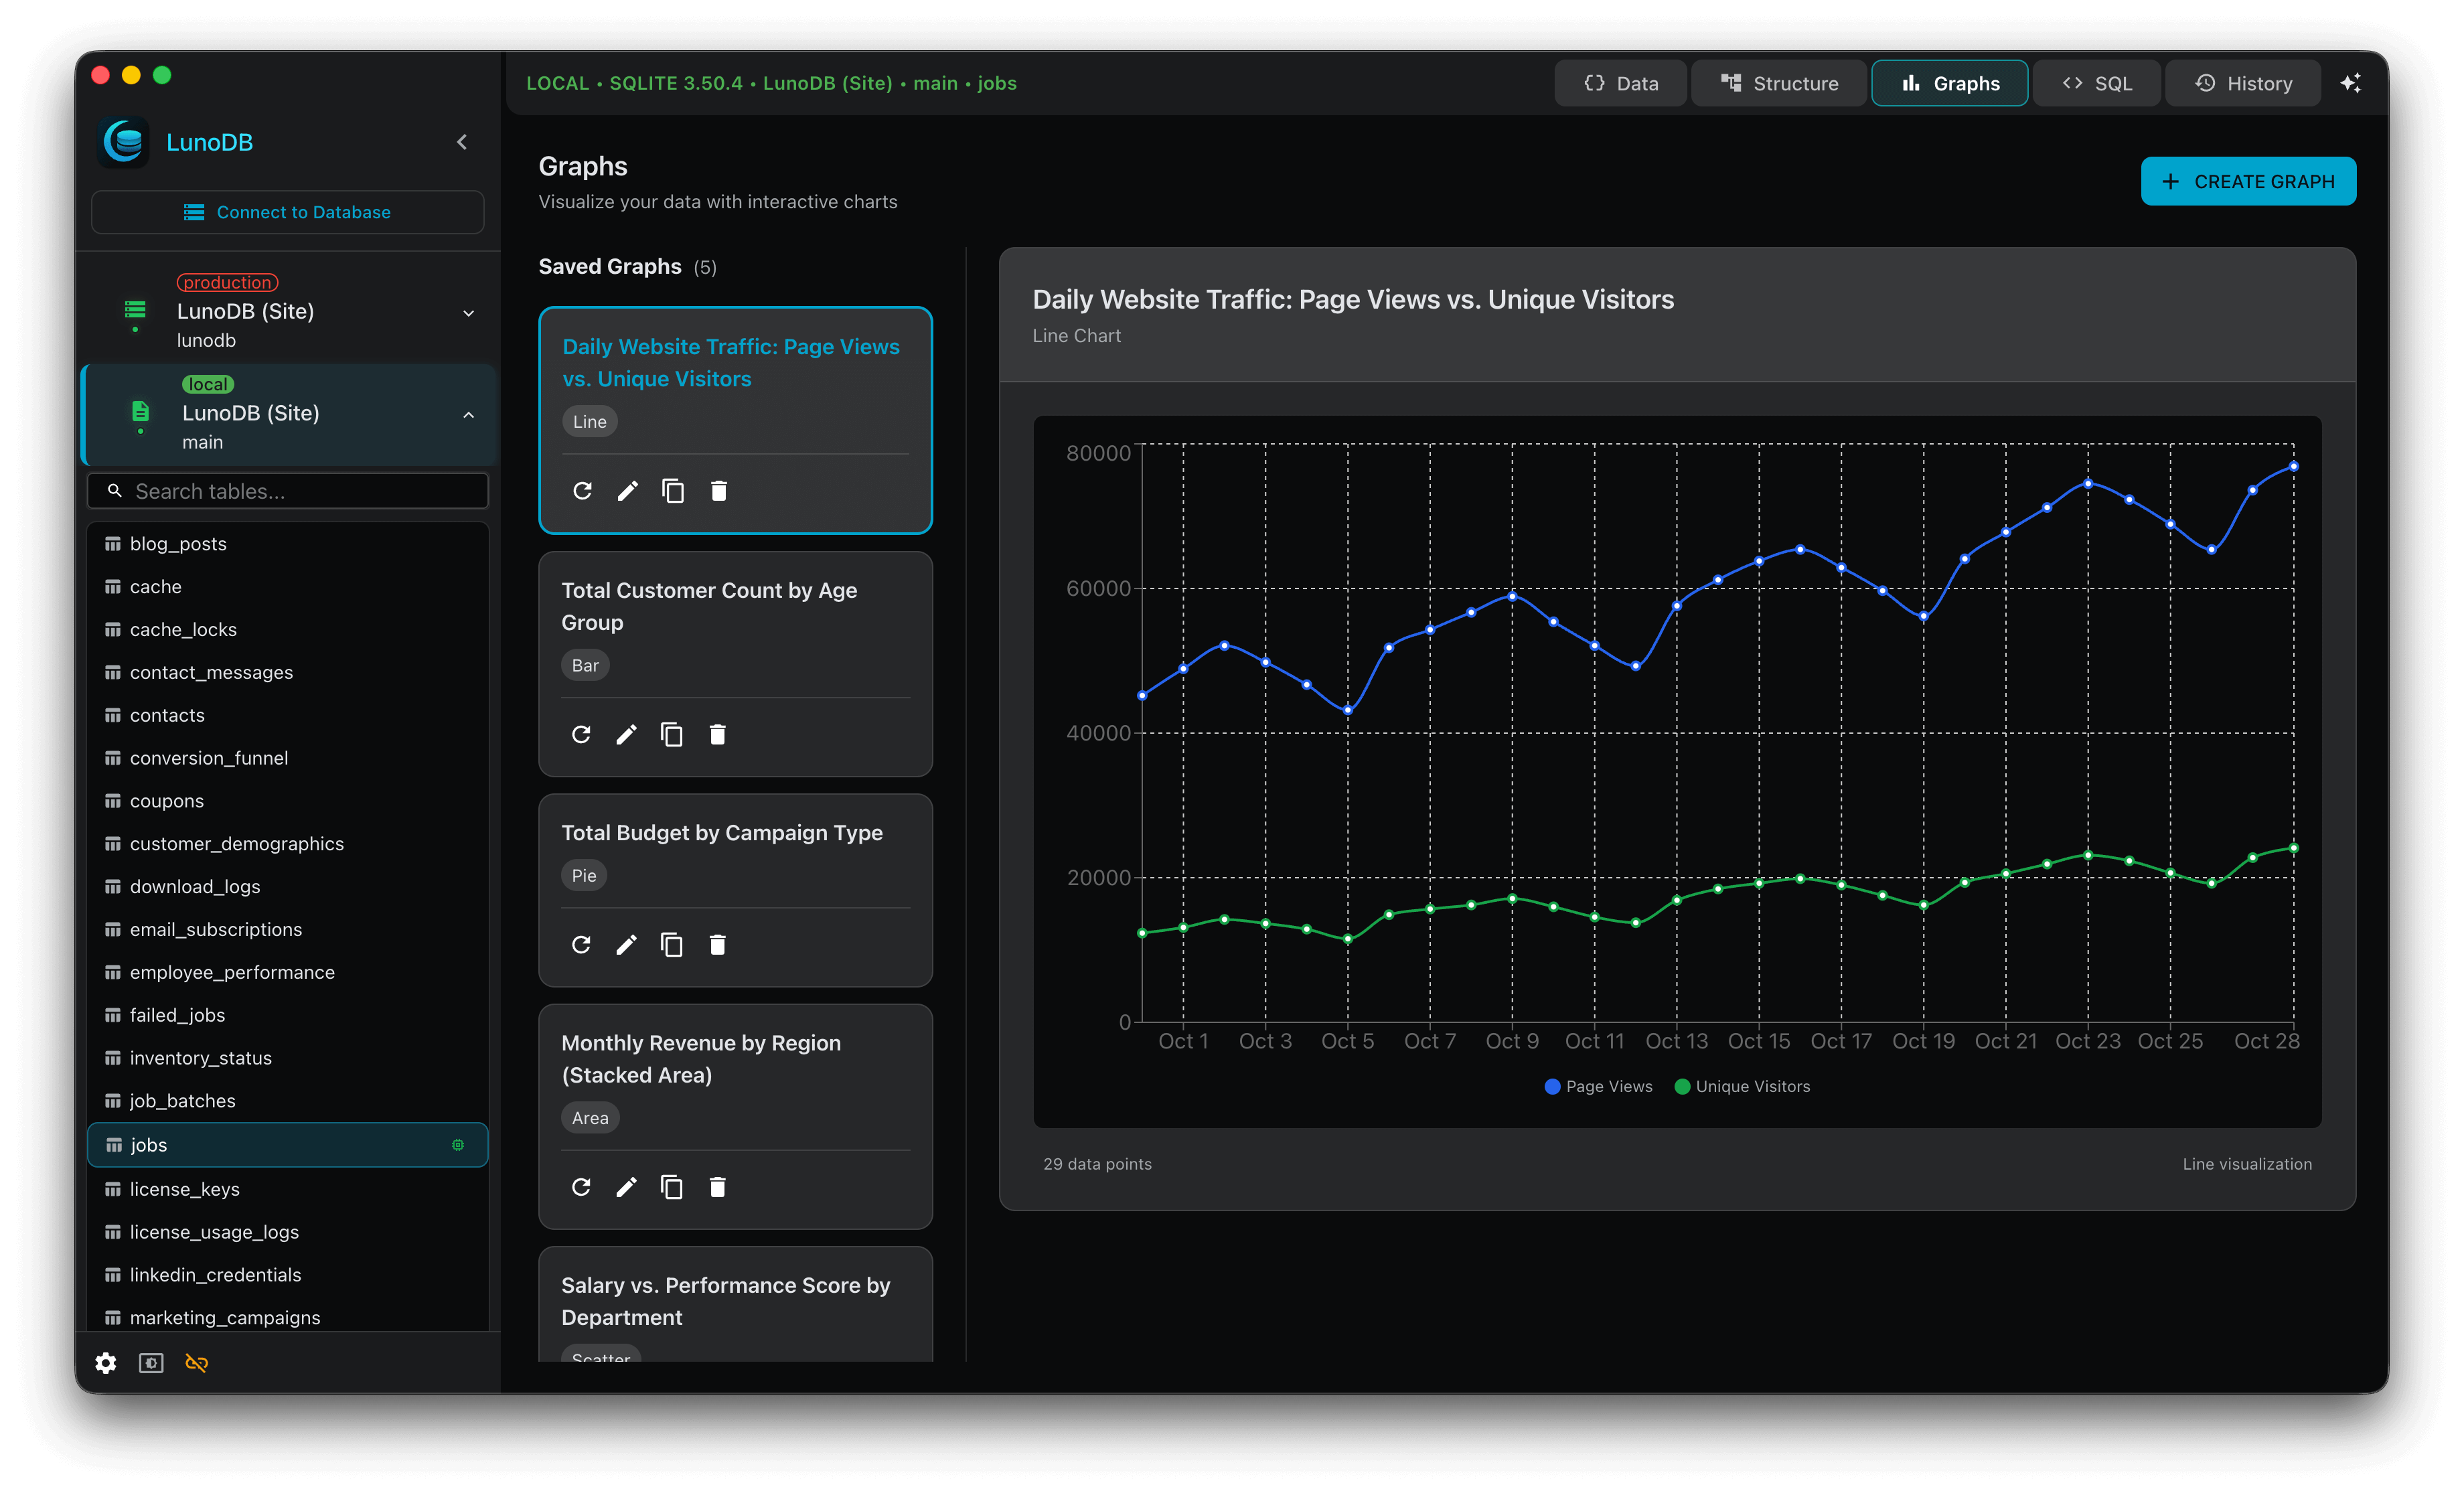Open the email_subscriptions table
Screen dimensions: 2464x1493
pos(288,929)
